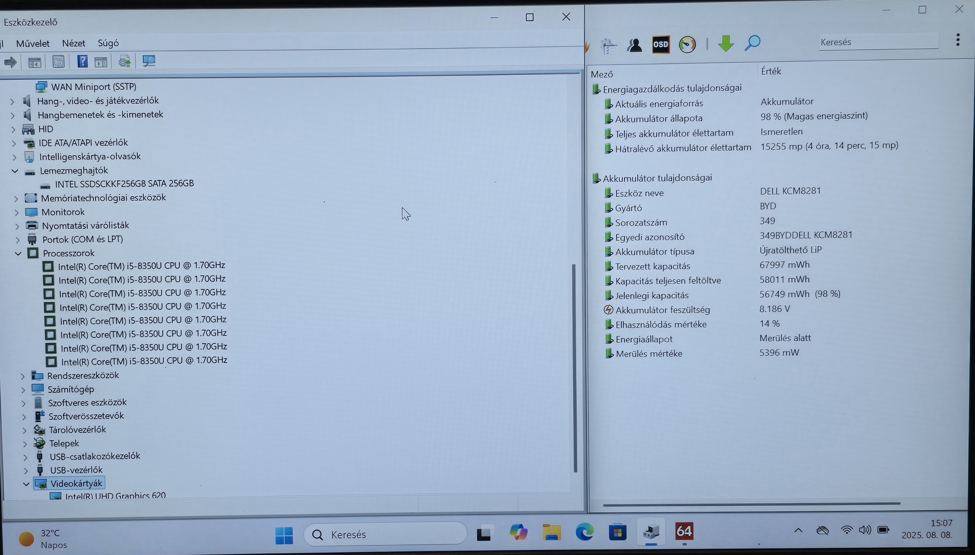This screenshot has height=555, width=975.
Task: Expand the Telepek category
Action: (24, 444)
